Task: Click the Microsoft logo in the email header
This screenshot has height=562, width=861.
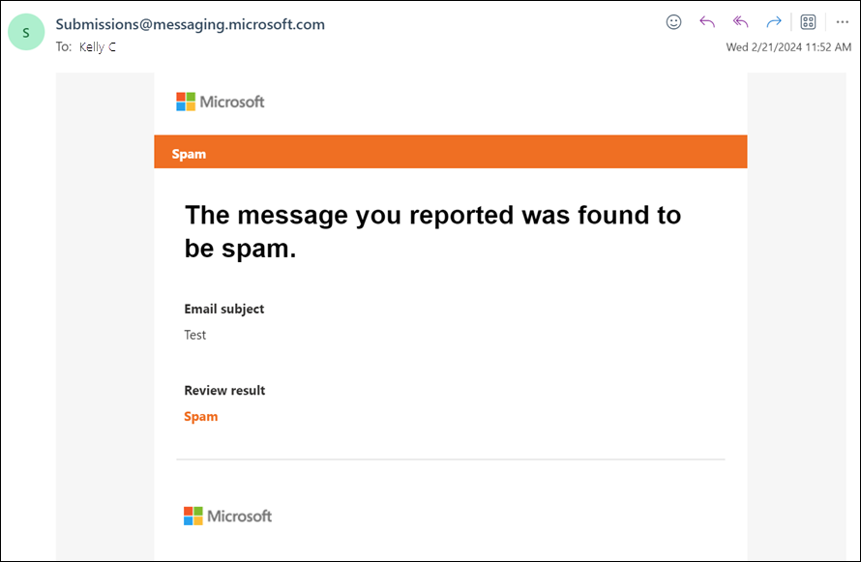Action: 220,102
